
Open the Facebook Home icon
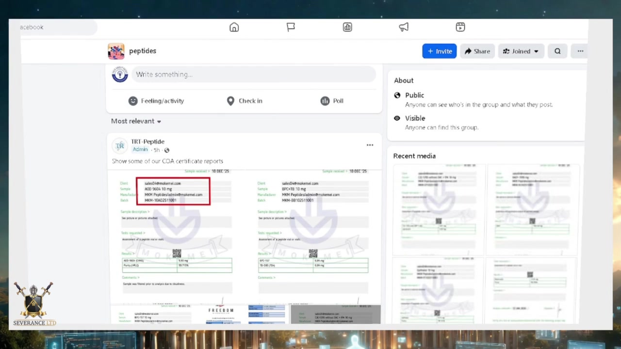234,27
